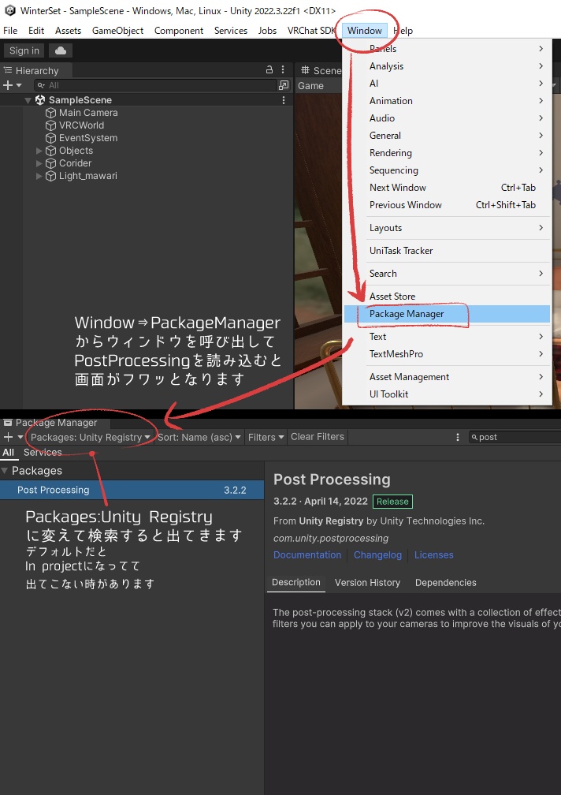Switch to the Scene tab
The image size is (561, 795).
[321, 70]
